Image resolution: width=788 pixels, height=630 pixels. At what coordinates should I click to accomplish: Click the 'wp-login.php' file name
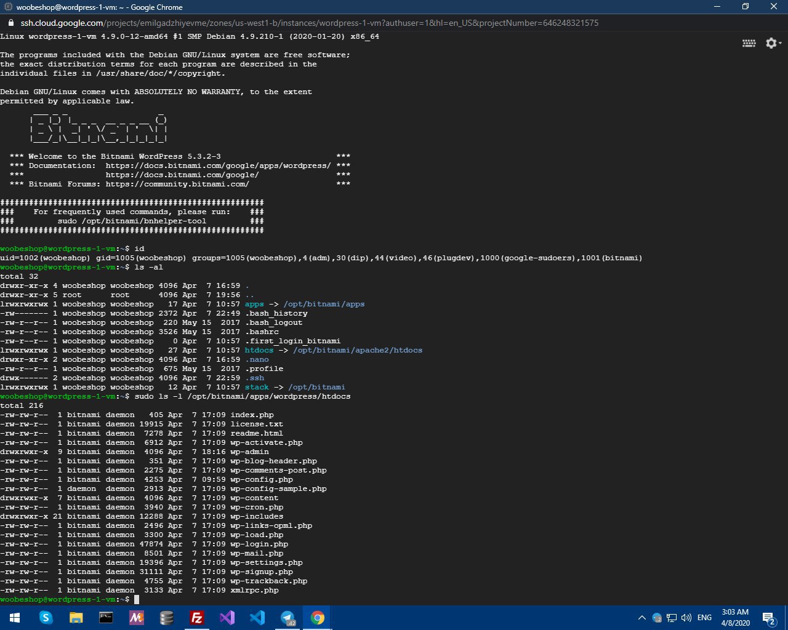pos(259,544)
